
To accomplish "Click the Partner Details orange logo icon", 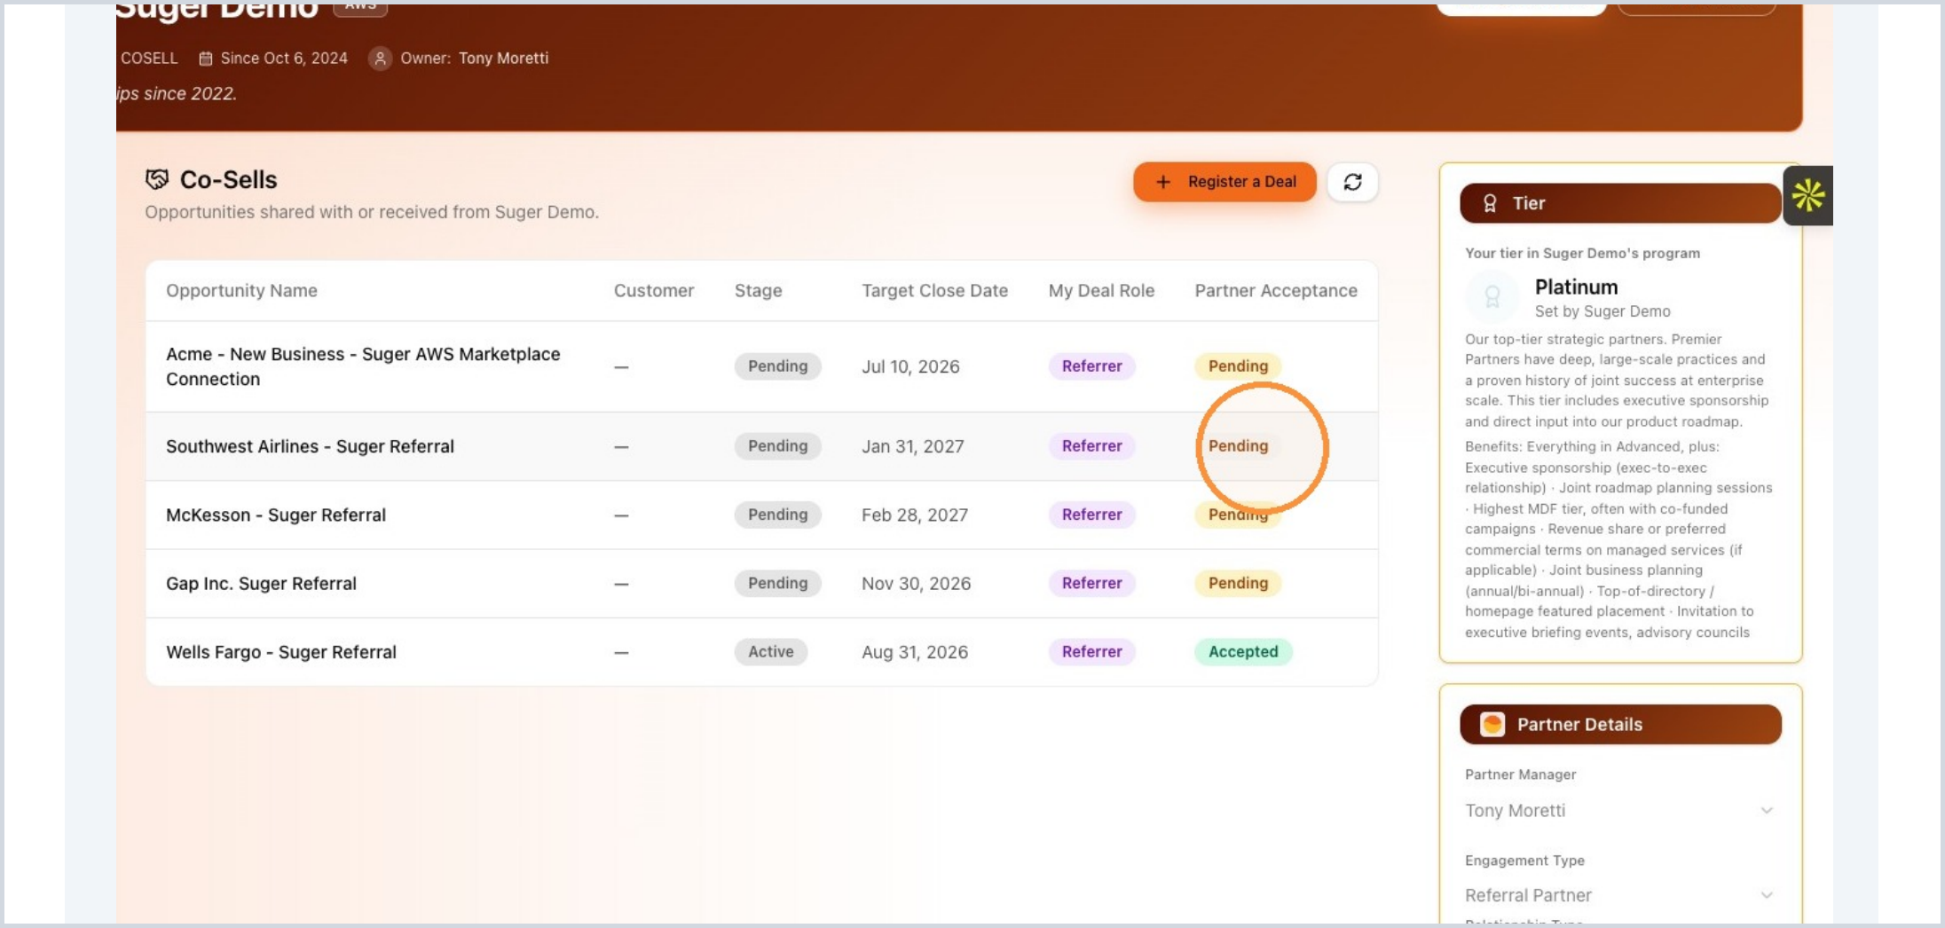I will coord(1492,724).
